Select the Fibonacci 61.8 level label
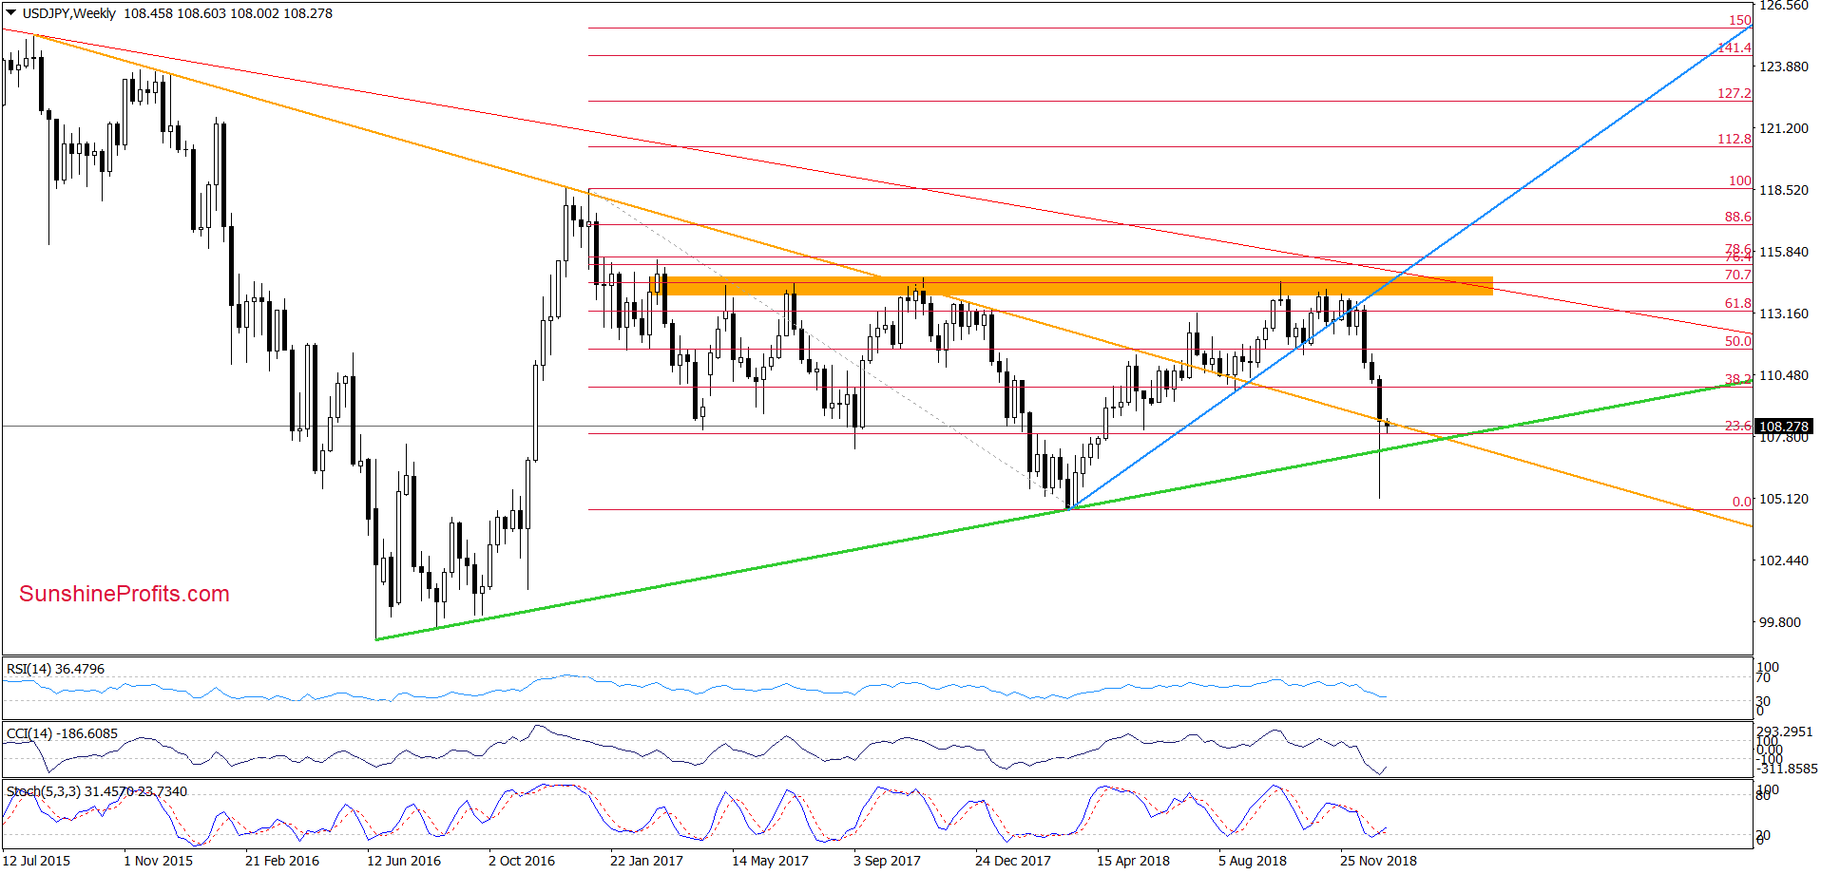 [x=1738, y=303]
